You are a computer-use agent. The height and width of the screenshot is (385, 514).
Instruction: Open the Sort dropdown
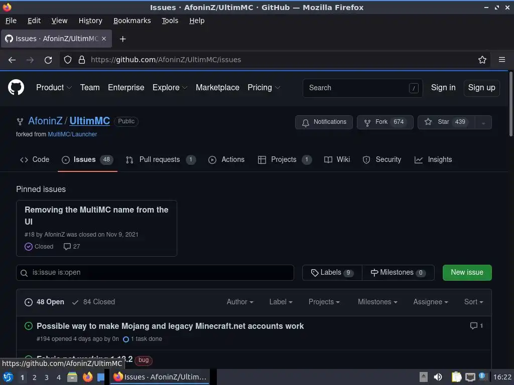pyautogui.click(x=474, y=302)
